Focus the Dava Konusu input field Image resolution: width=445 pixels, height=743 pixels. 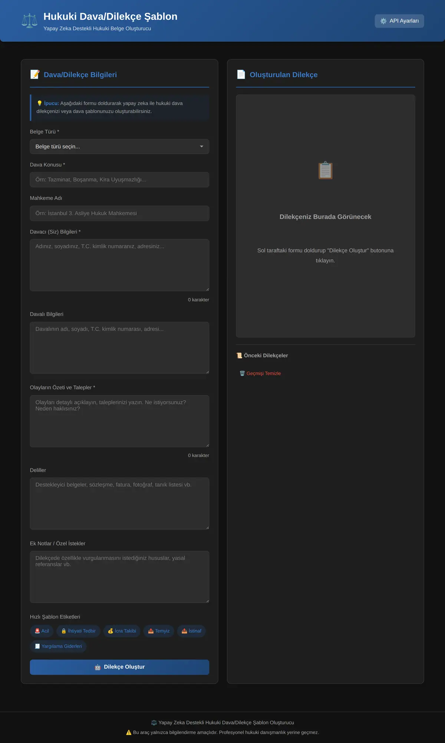[x=119, y=179]
